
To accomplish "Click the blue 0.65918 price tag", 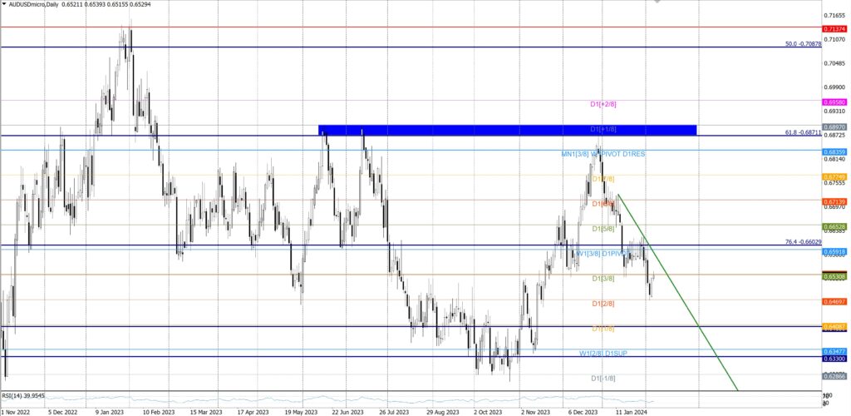I will pos(834,251).
